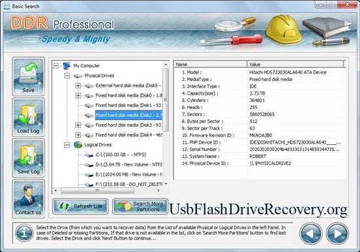This screenshot has width=360, height=252.
Task: Click the tree horizontal scrollbar thumb
Action: [x=98, y=191]
